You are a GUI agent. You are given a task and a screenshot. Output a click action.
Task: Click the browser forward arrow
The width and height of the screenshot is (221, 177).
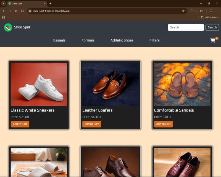click(10, 11)
